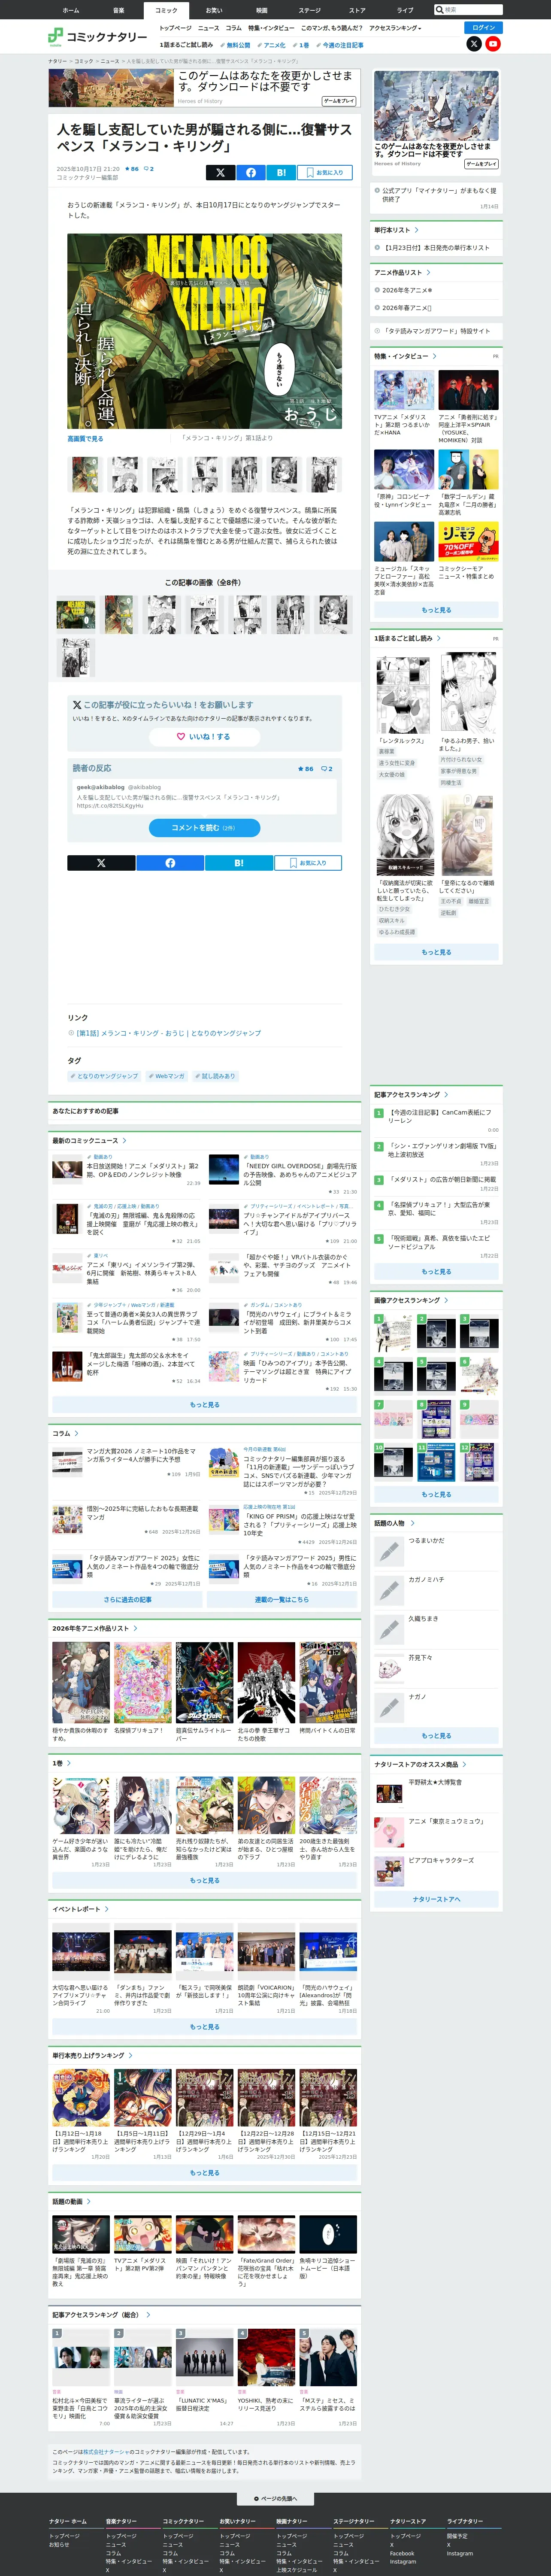Expand 単行本リスト section header
Image resolution: width=551 pixels, height=2576 pixels.
click(x=396, y=230)
